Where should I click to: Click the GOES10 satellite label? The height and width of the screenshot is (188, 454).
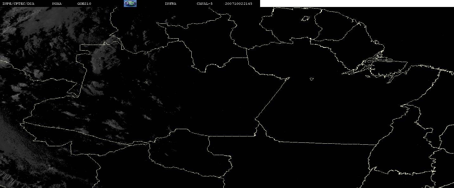[x=84, y=4]
